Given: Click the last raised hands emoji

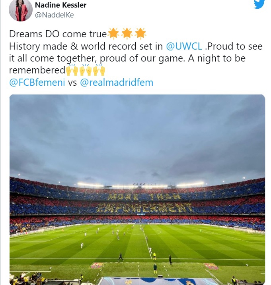Looking at the screenshot, I should point(99,70).
